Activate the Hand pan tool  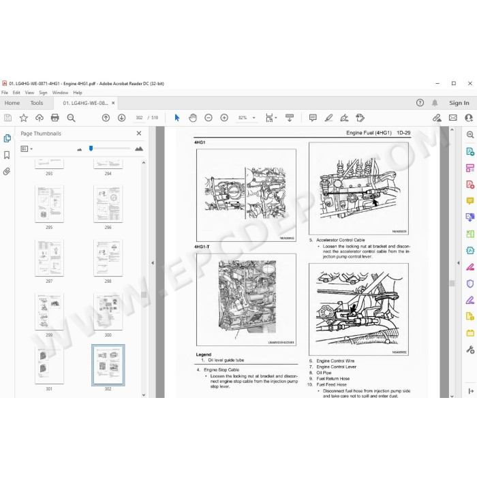point(193,118)
